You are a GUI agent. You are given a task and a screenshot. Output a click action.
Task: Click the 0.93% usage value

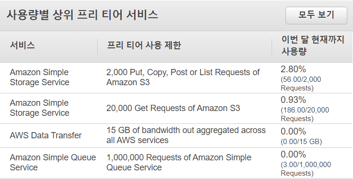(x=293, y=100)
